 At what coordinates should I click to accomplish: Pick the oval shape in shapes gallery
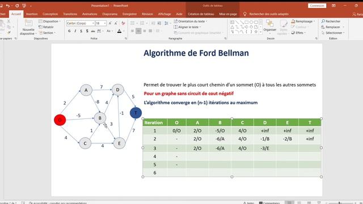tap(251, 22)
